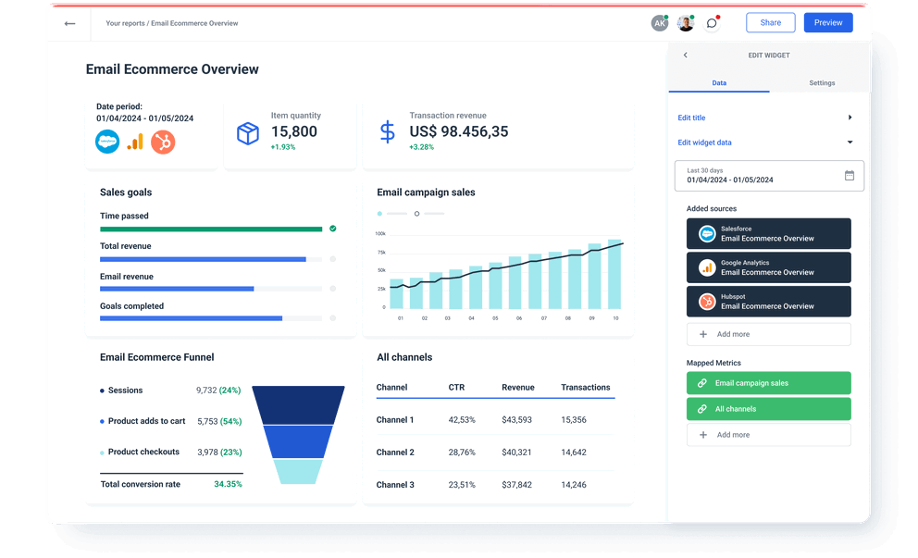
Task: Select the green checkmark on Time passed goal
Action: [x=332, y=228]
